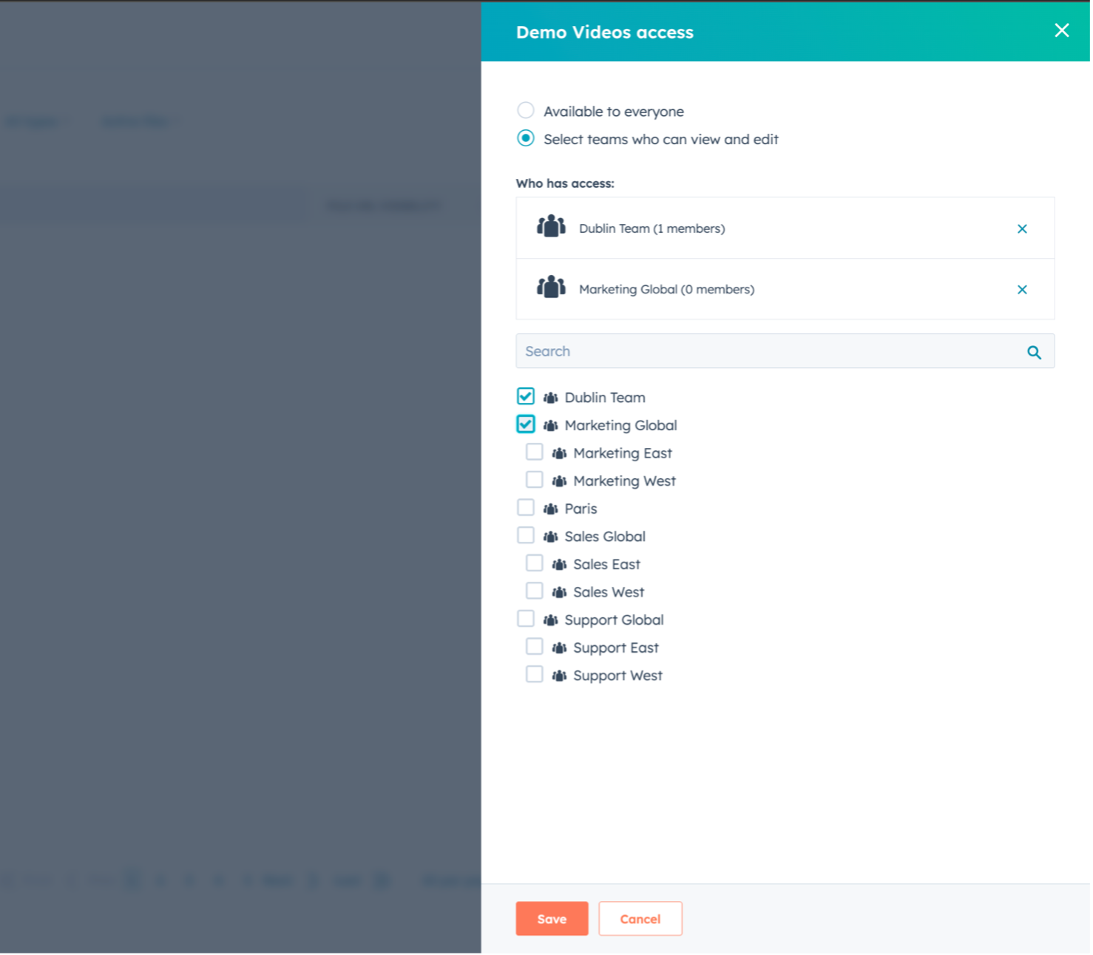Image resolution: width=1093 pixels, height=955 pixels.
Task: Click the 'Support West' team name
Action: tap(620, 676)
